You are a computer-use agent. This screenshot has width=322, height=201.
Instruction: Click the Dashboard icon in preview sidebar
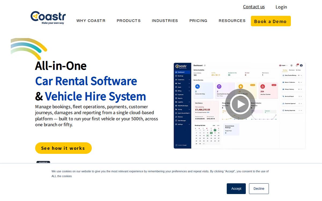pyautogui.click(x=176, y=72)
